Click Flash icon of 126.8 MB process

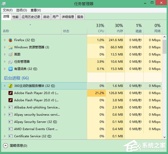[11, 93]
